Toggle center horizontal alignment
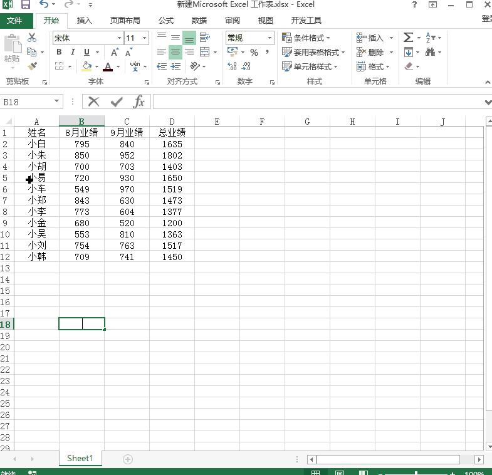 175,52
